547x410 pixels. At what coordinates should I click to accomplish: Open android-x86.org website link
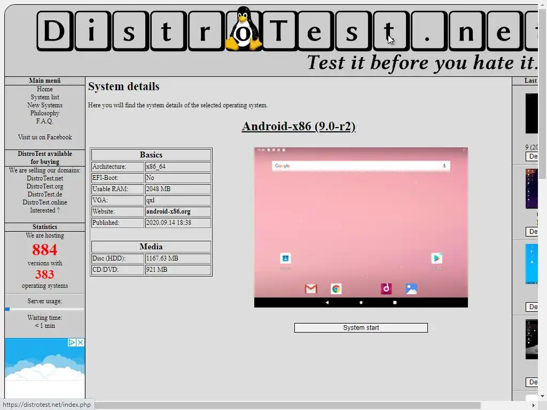coord(168,211)
